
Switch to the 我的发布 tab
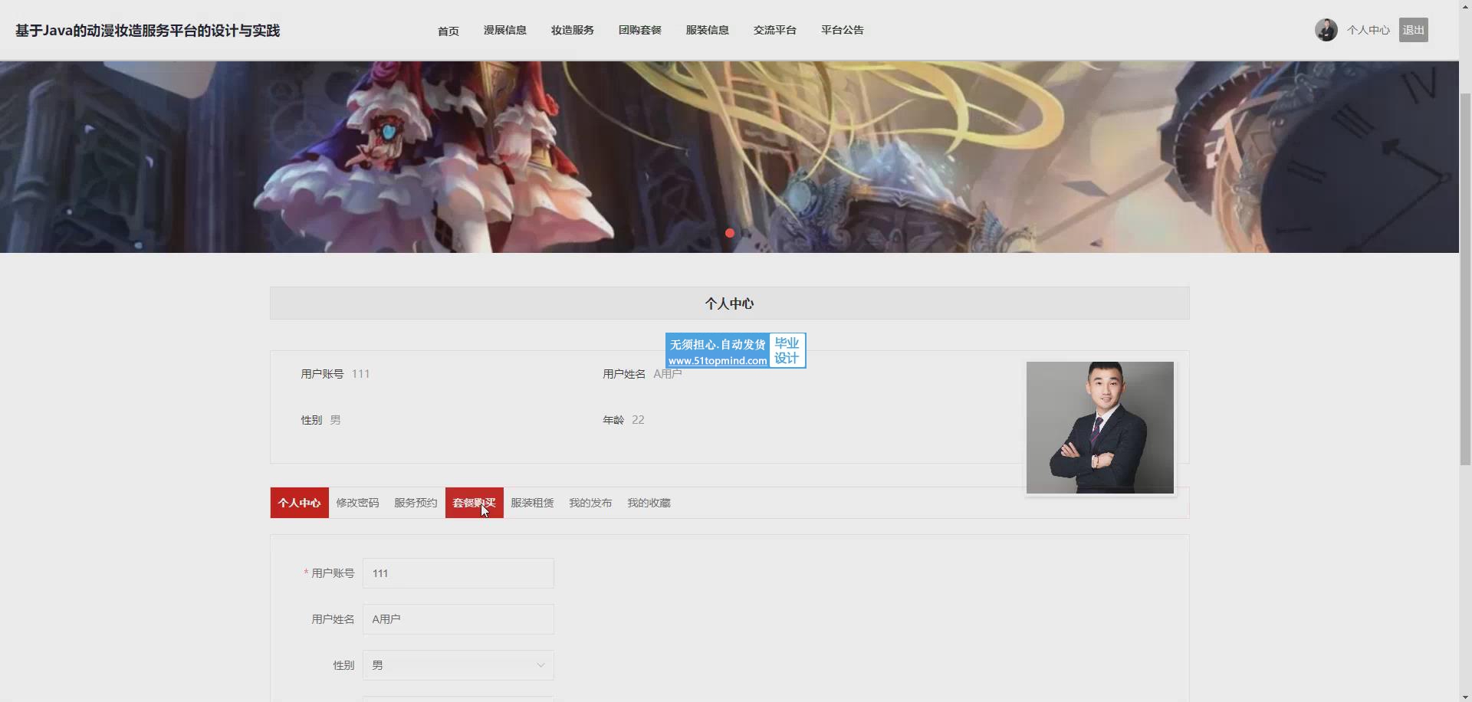pos(590,503)
